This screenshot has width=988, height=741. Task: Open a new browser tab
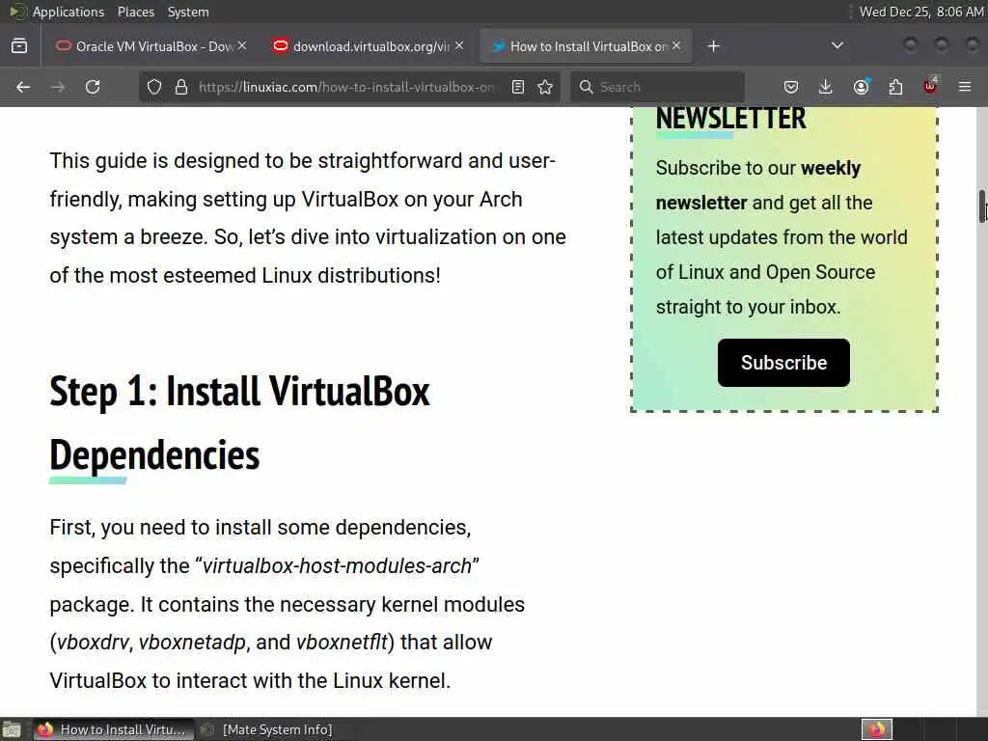(x=713, y=46)
